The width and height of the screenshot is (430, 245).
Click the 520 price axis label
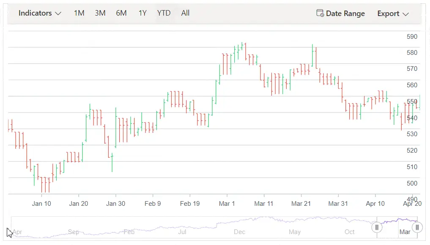[412, 151]
